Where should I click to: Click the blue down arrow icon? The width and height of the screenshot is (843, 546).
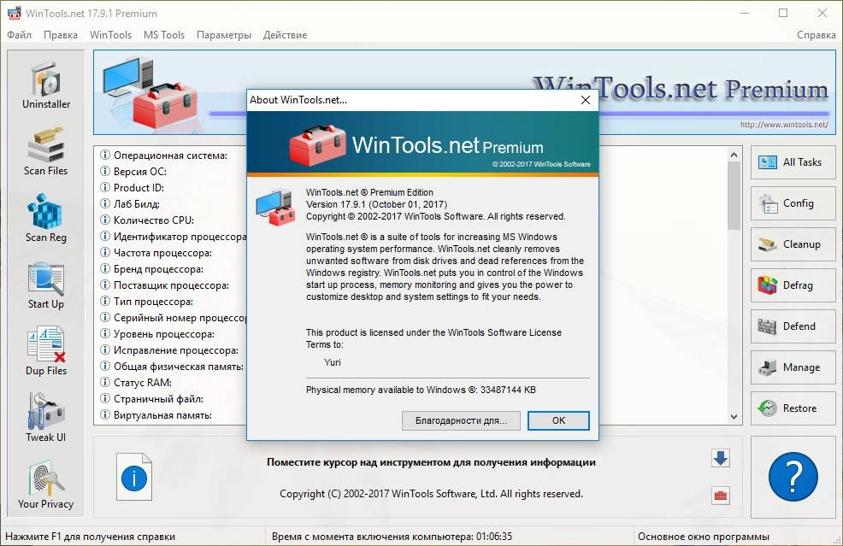pyautogui.click(x=721, y=458)
